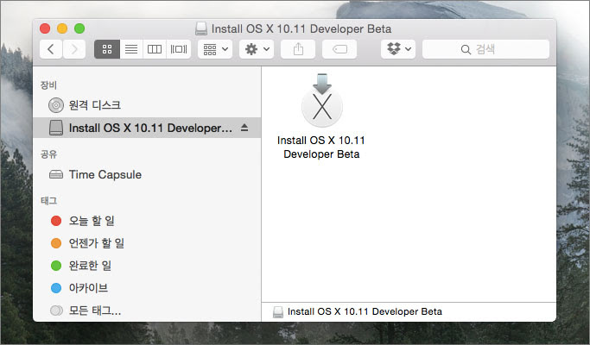Open Time Capsule in the sidebar
This screenshot has height=345, width=590.
click(147, 174)
